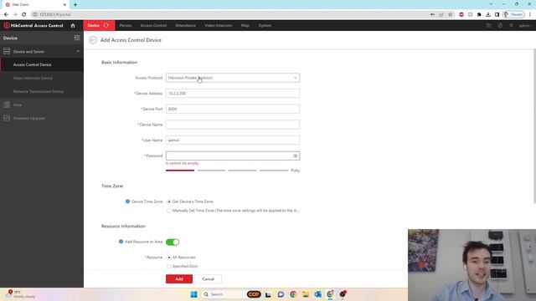Open the Chrome profile button
The height and width of the screenshot is (301, 536).
(x=513, y=14)
